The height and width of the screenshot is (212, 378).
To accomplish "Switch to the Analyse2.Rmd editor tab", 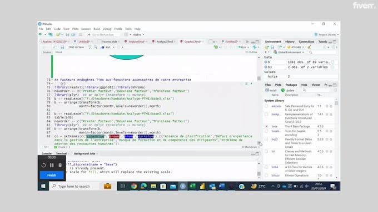I will pyautogui.click(x=165, y=42).
